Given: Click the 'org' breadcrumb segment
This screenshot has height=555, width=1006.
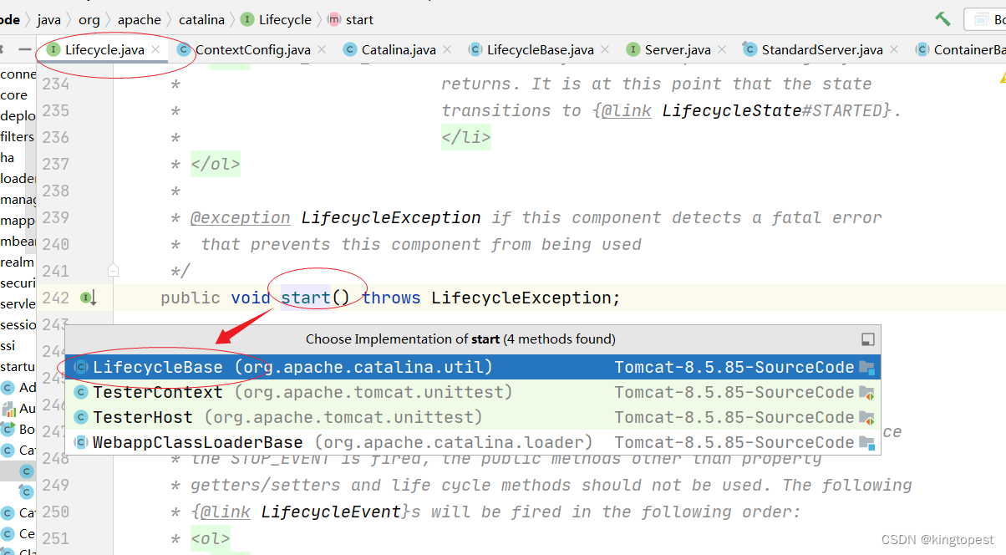Looking at the screenshot, I should [89, 19].
